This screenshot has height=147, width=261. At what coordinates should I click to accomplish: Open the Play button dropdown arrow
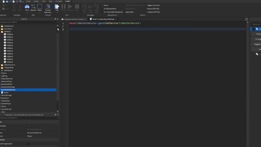tap(57, 13)
